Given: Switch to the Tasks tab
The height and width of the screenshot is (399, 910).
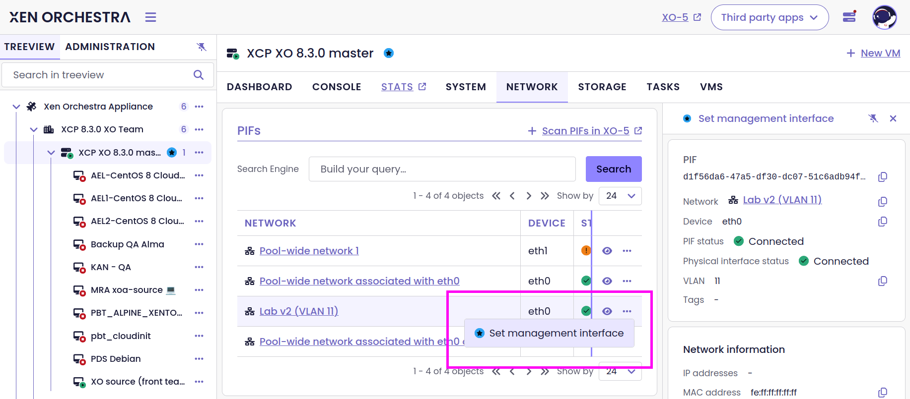Looking at the screenshot, I should [663, 87].
